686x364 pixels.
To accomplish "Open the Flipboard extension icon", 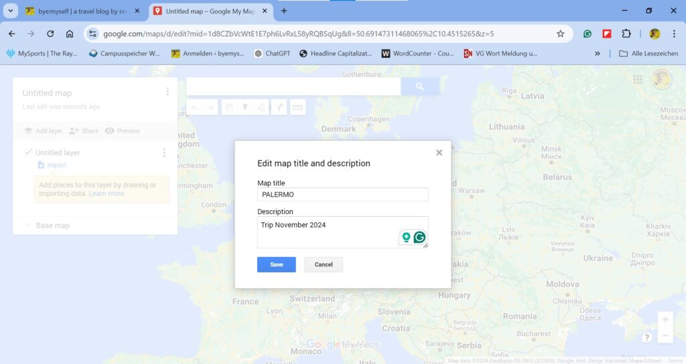I will coord(607,33).
